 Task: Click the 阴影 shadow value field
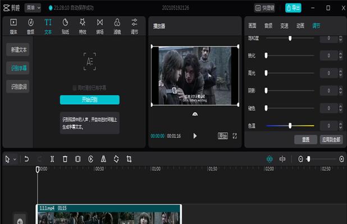(329, 91)
